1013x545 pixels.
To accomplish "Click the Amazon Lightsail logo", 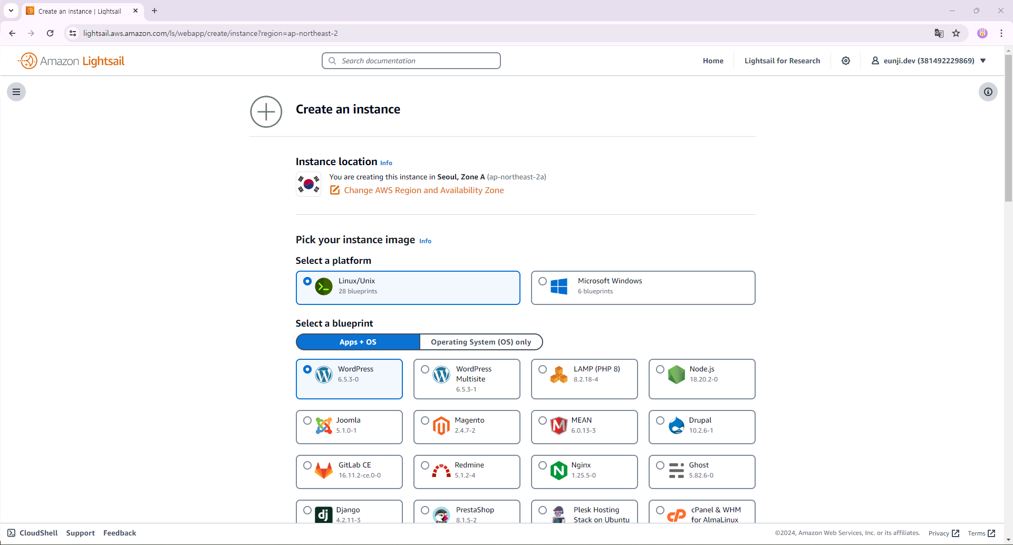I will [71, 61].
